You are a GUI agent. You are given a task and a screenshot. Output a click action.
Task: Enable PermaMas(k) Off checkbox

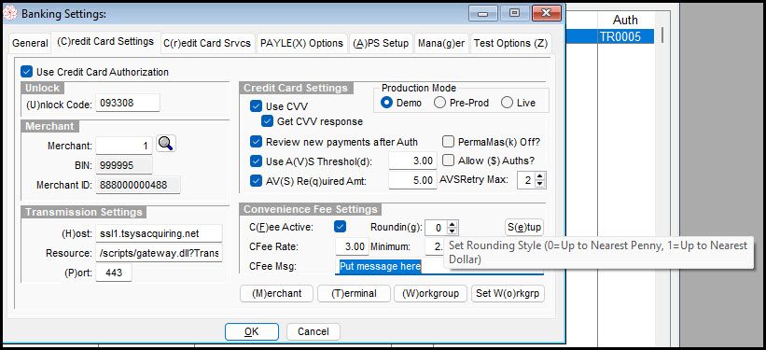448,142
